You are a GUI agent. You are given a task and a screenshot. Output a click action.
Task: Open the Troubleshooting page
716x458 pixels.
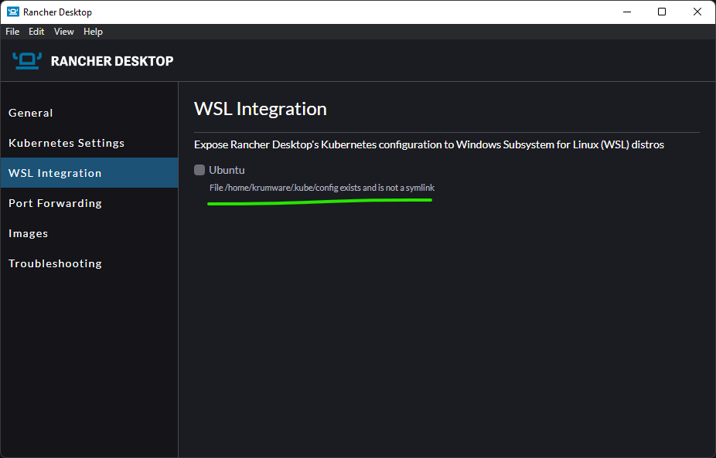click(55, 263)
